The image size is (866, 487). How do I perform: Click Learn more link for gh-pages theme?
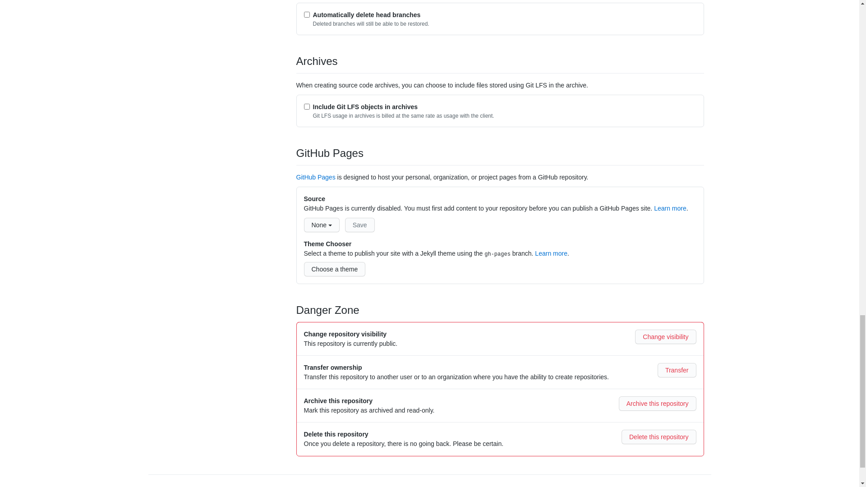click(x=551, y=253)
